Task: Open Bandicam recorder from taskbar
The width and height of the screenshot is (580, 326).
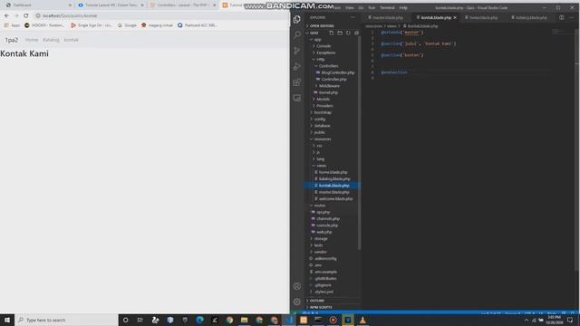Action: 333,320
